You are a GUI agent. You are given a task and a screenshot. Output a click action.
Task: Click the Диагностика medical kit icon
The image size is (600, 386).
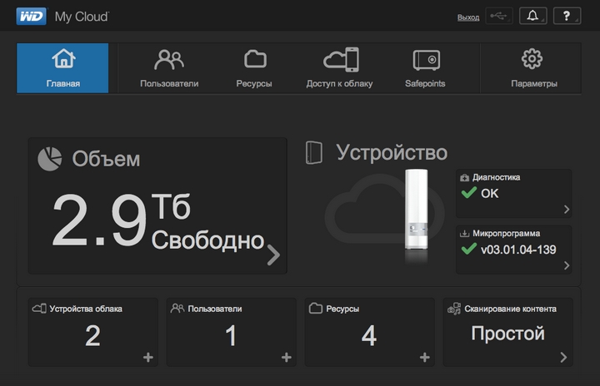click(x=464, y=177)
